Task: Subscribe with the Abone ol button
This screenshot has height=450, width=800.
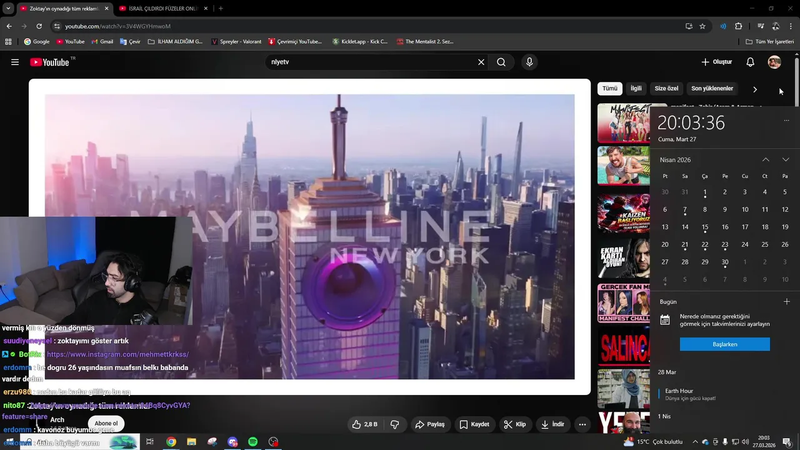Action: [106, 424]
